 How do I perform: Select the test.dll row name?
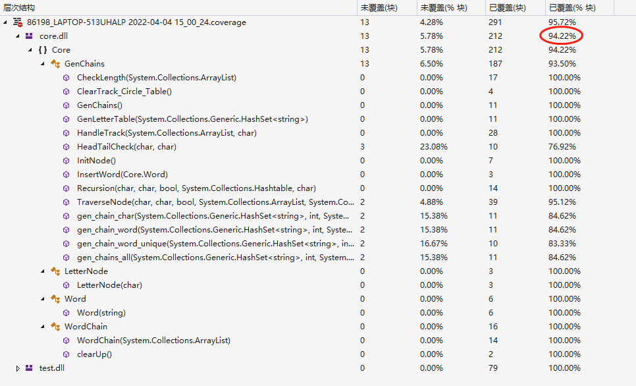[52, 368]
